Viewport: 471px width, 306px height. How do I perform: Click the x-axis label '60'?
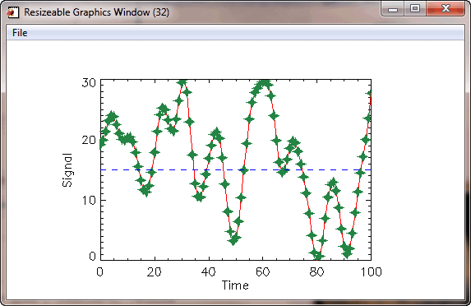point(262,271)
